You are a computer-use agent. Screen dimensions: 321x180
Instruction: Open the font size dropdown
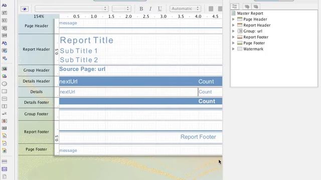click(x=121, y=8)
